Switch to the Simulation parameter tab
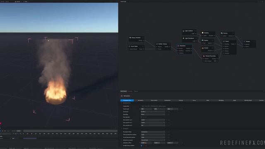This screenshot has width=265, height=149. click(140, 100)
